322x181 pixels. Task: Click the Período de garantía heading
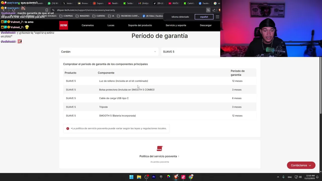tap(160, 36)
